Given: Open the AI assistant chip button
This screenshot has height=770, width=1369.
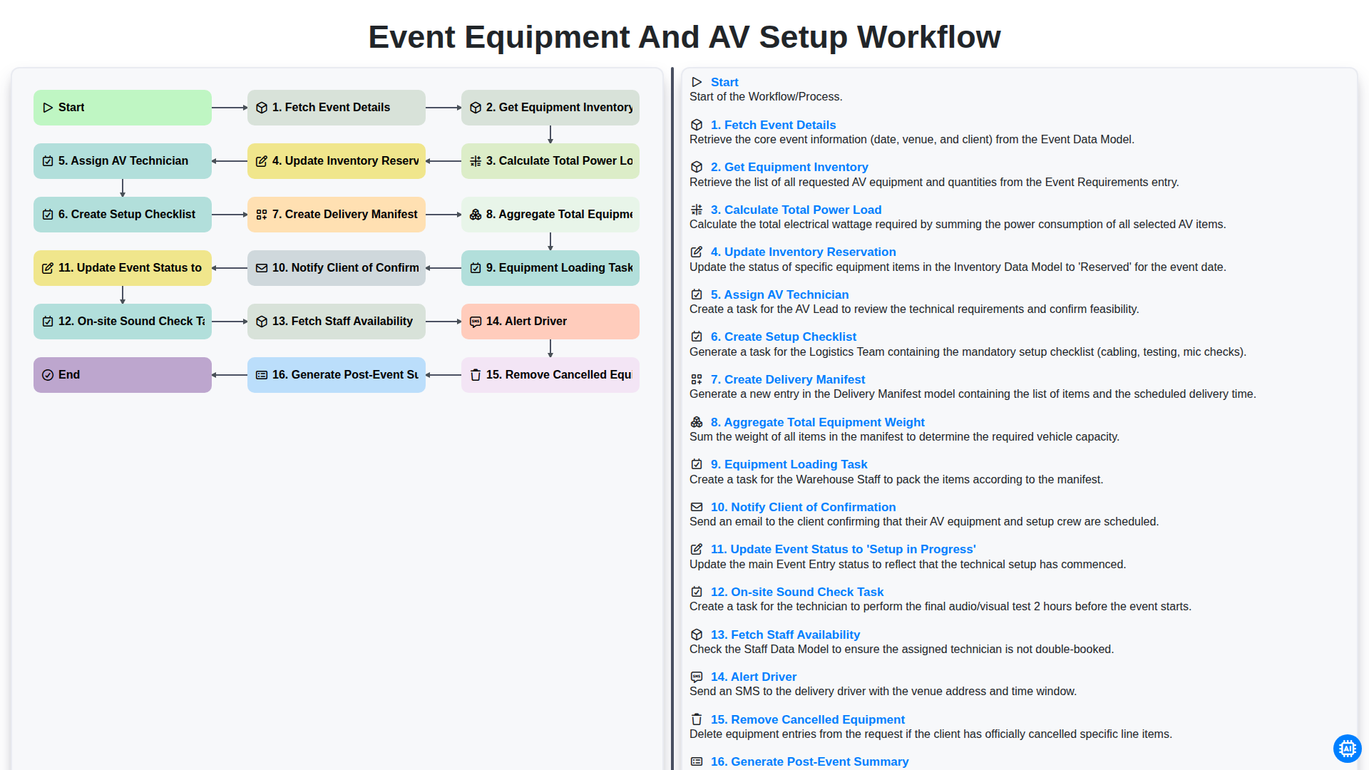Looking at the screenshot, I should point(1347,749).
